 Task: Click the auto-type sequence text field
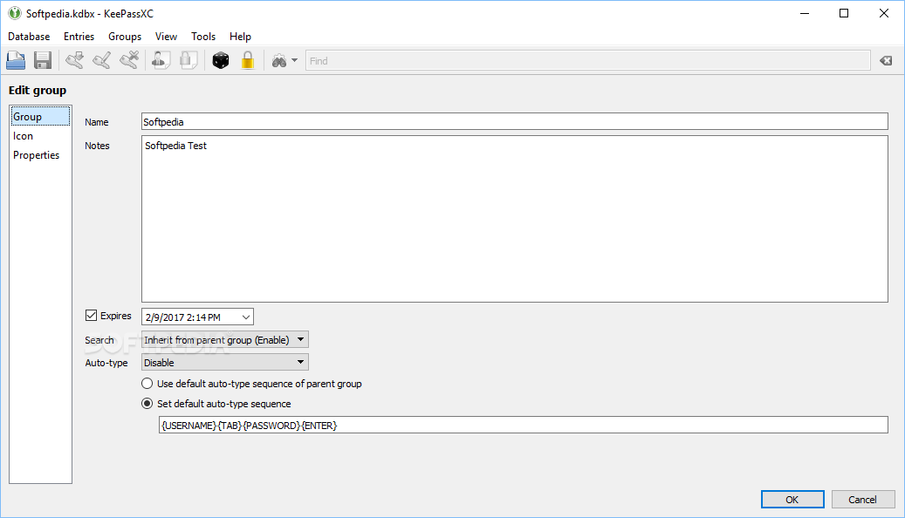524,426
